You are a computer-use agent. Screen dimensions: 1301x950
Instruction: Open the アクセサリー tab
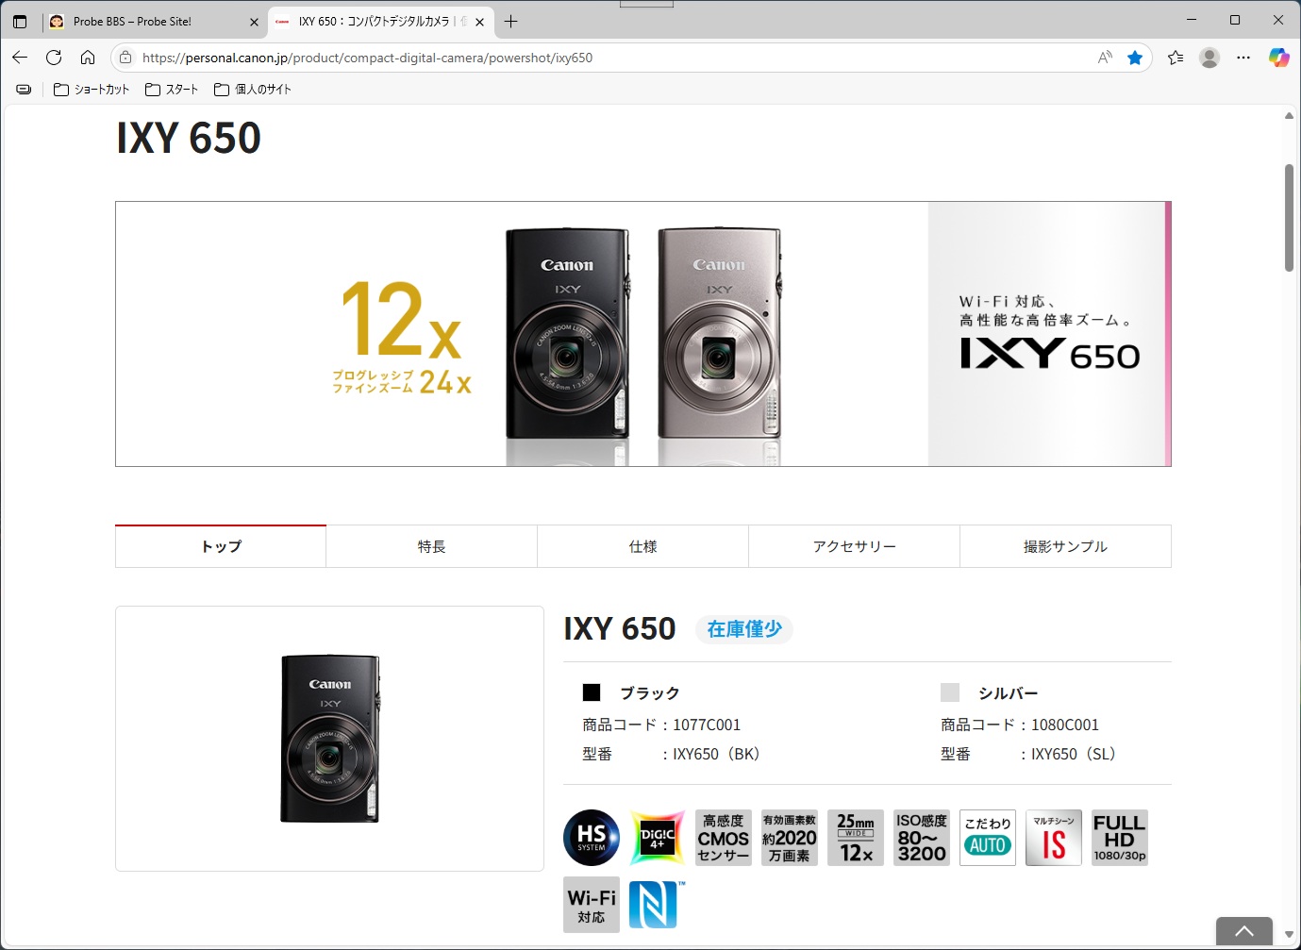[855, 546]
